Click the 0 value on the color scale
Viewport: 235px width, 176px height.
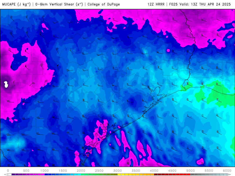point(8,171)
